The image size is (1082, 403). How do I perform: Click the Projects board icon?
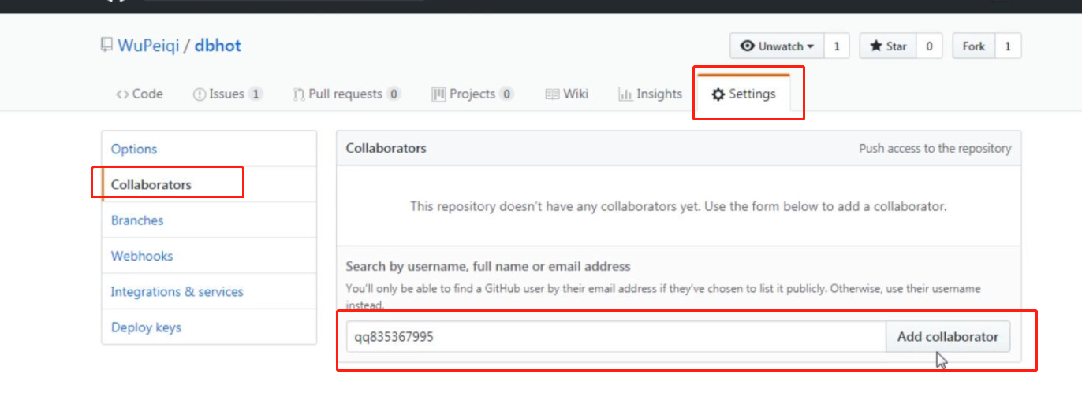coord(438,94)
